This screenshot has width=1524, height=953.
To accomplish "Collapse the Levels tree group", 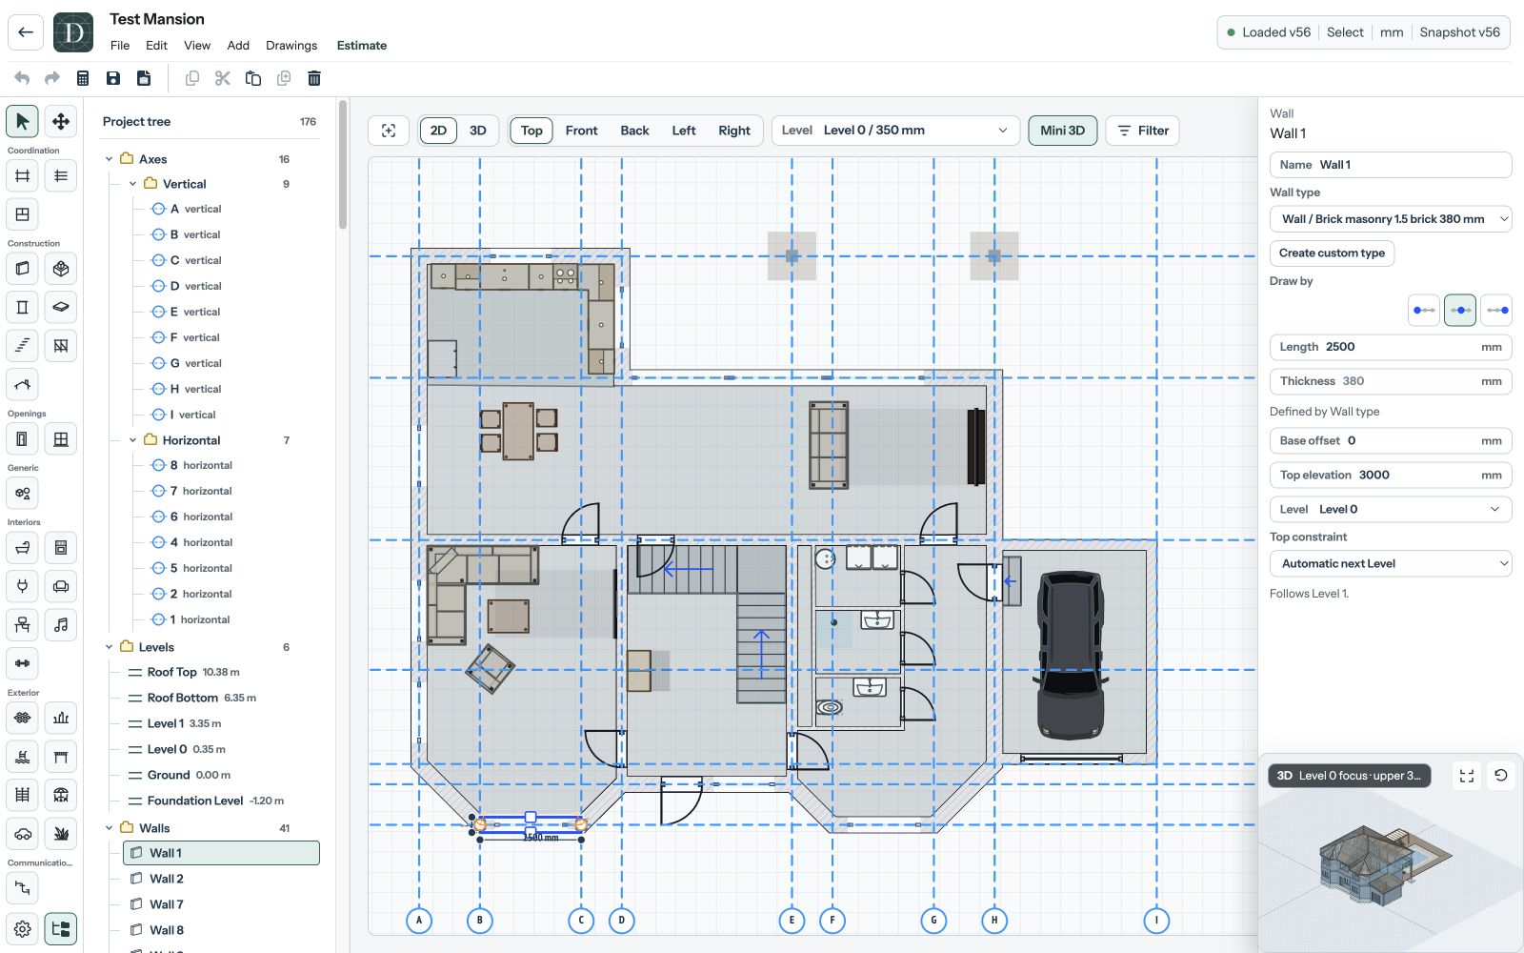I will (x=109, y=647).
